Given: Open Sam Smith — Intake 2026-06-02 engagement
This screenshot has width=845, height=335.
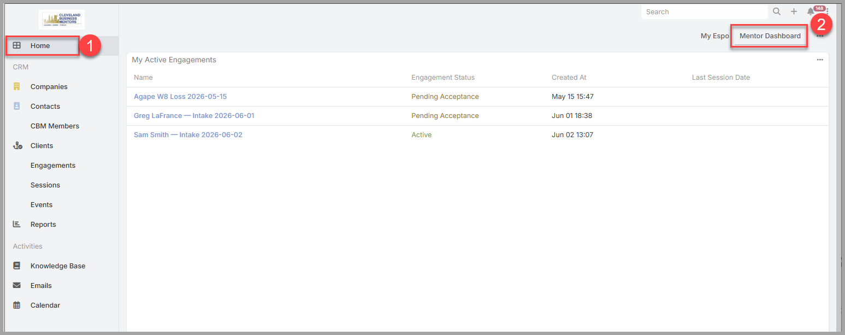Looking at the screenshot, I should [188, 135].
